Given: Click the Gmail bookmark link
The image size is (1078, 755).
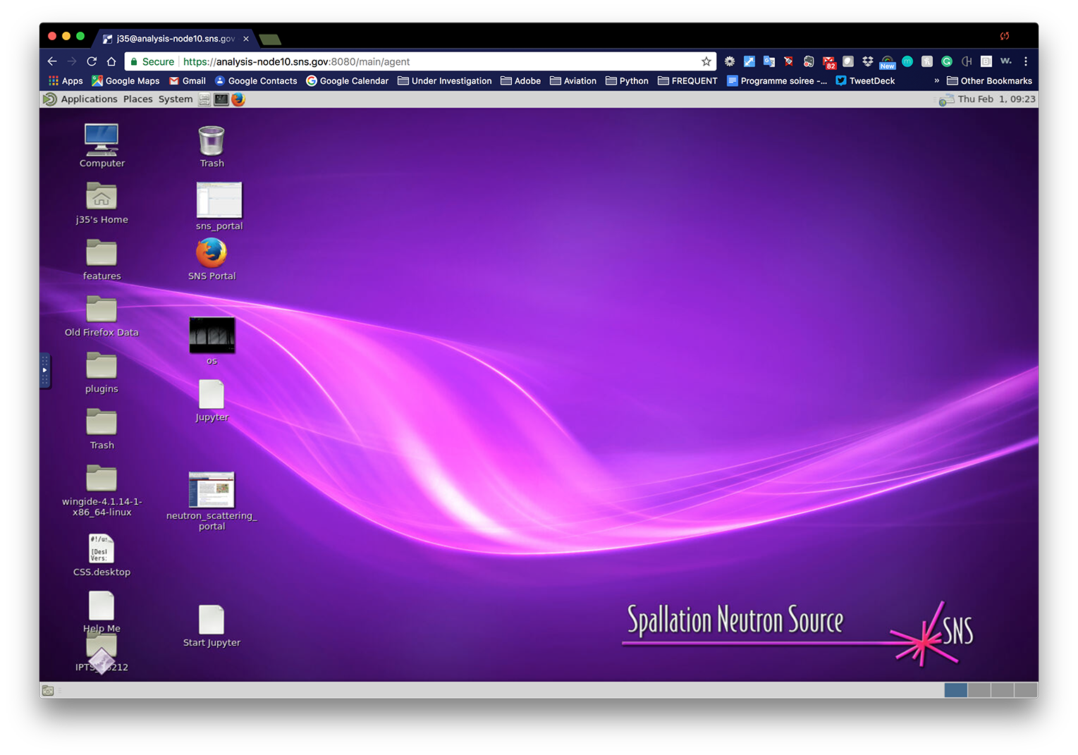Looking at the screenshot, I should click(x=188, y=81).
